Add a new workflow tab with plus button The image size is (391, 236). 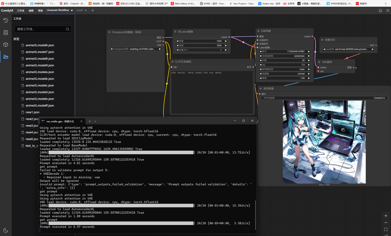(x=93, y=10)
